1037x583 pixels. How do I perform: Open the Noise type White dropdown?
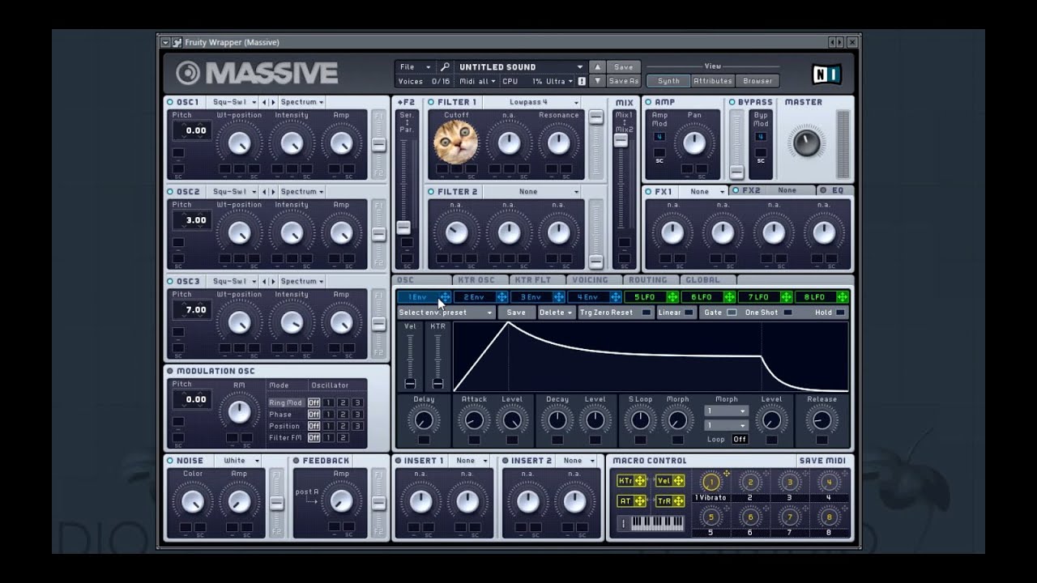pos(238,461)
